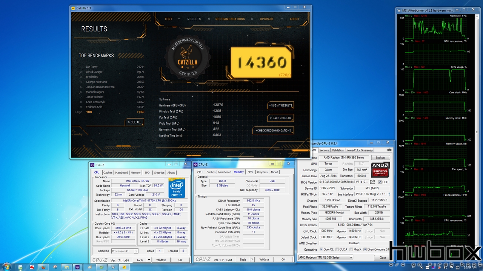
Task: Click the Intel Core i7 logo in CPU-Z
Action: pos(176,188)
